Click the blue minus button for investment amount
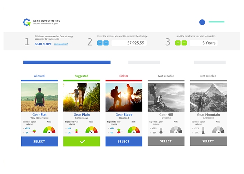Screen dimensions: 244x174 pyautogui.click(x=106, y=43)
